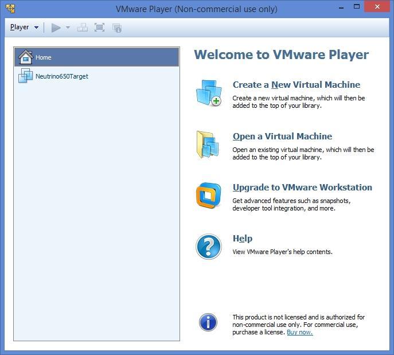
Task: Click the new virtual machine plus icon
Action: (x=209, y=93)
